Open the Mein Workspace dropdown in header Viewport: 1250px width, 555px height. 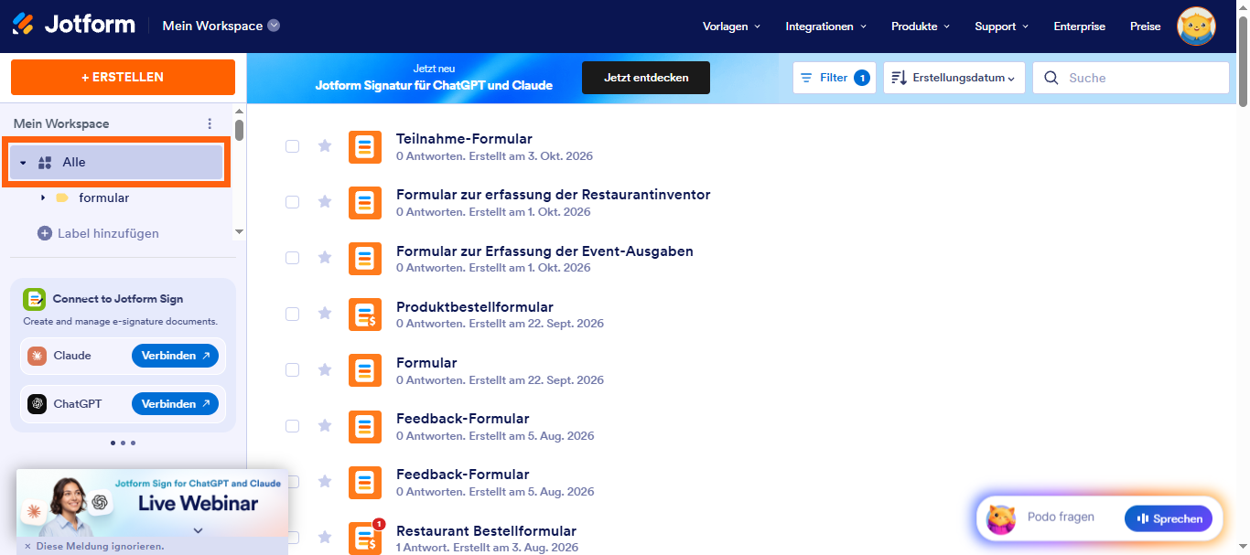[x=221, y=26]
